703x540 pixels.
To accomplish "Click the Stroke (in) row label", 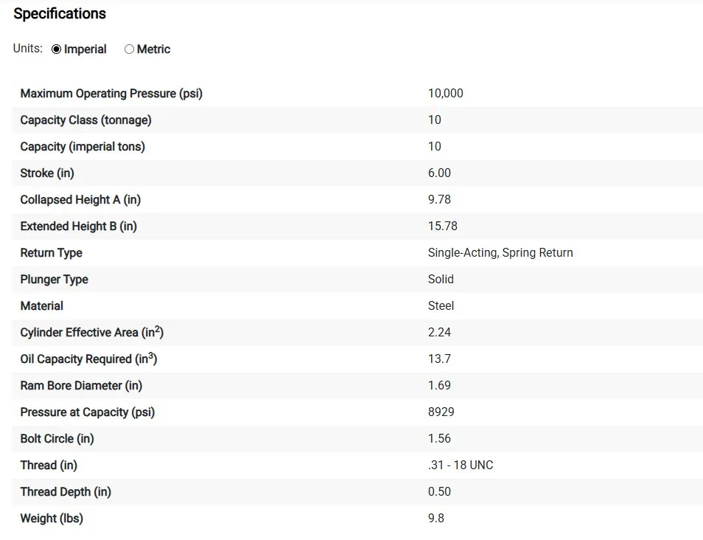I will pos(47,173).
